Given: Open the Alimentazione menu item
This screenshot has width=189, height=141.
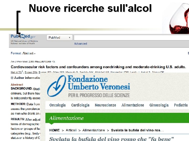Looking at the screenshot, I should tap(133, 105).
